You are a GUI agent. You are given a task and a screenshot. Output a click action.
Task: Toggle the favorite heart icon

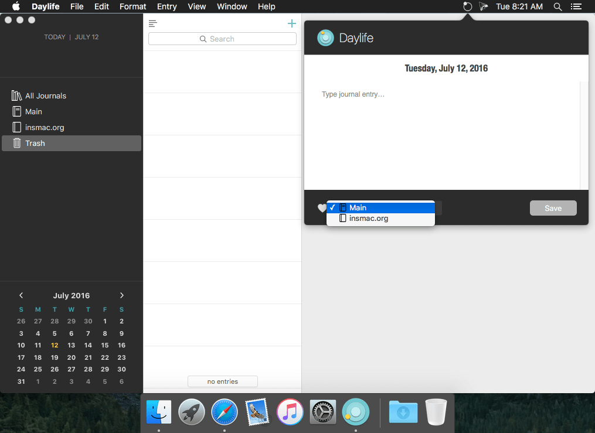coord(322,208)
